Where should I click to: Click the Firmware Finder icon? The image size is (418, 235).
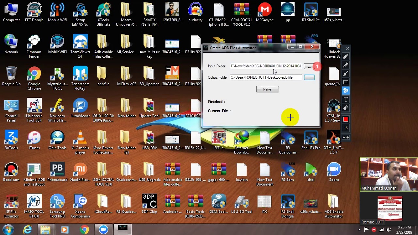tap(34, 46)
